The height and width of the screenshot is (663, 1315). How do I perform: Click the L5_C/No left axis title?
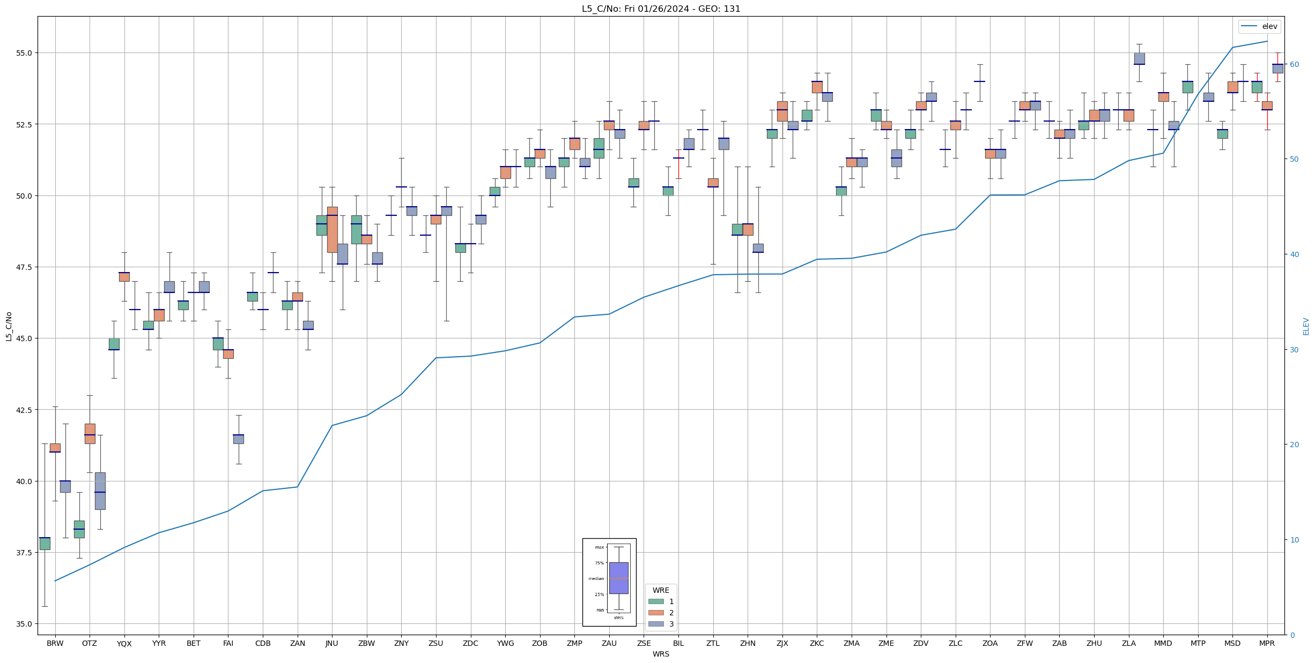(x=9, y=326)
